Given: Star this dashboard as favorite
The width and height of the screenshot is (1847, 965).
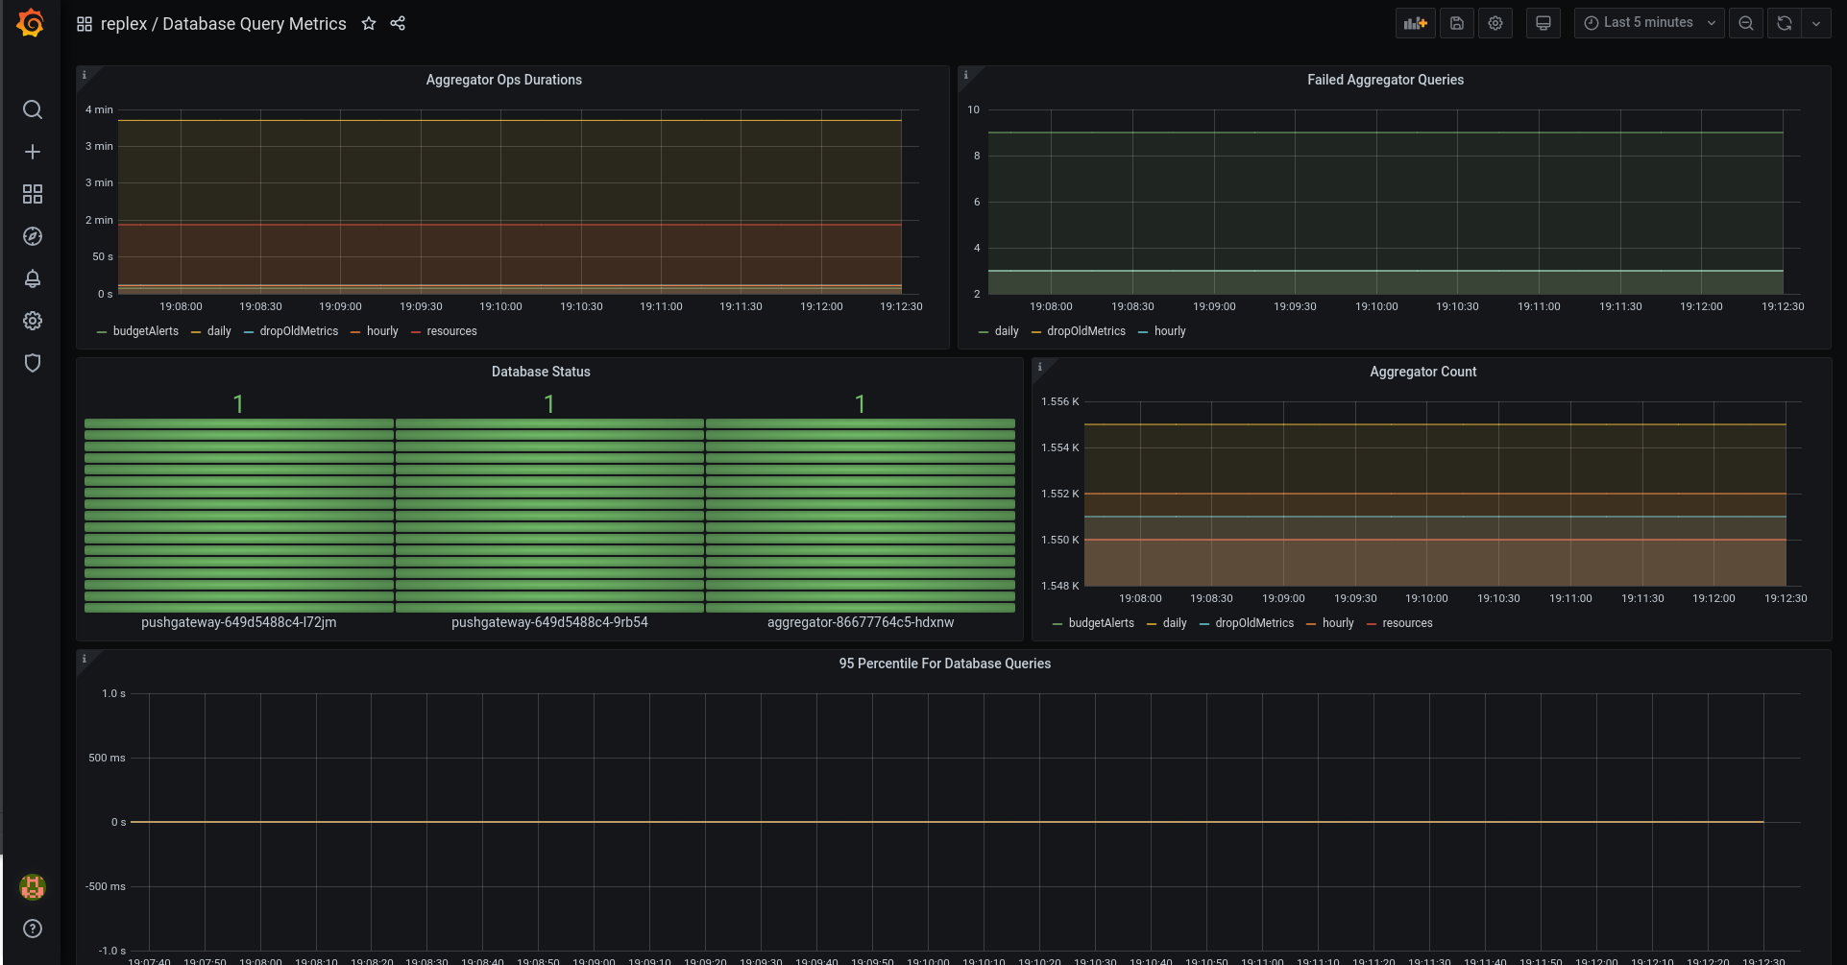Looking at the screenshot, I should pyautogui.click(x=369, y=24).
